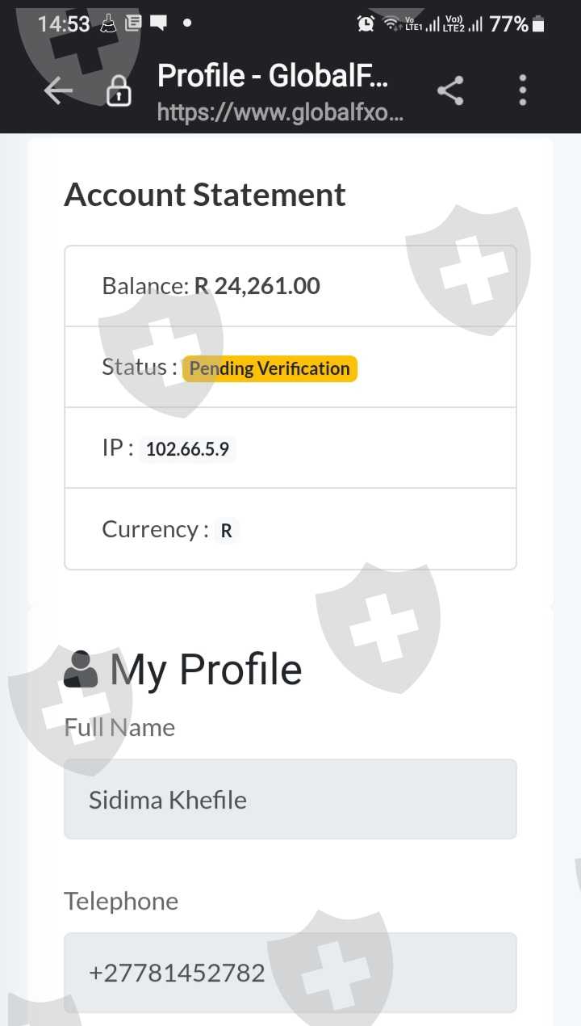Tap the padlock site security icon
Viewport: 581px width, 1026px height.
(119, 91)
